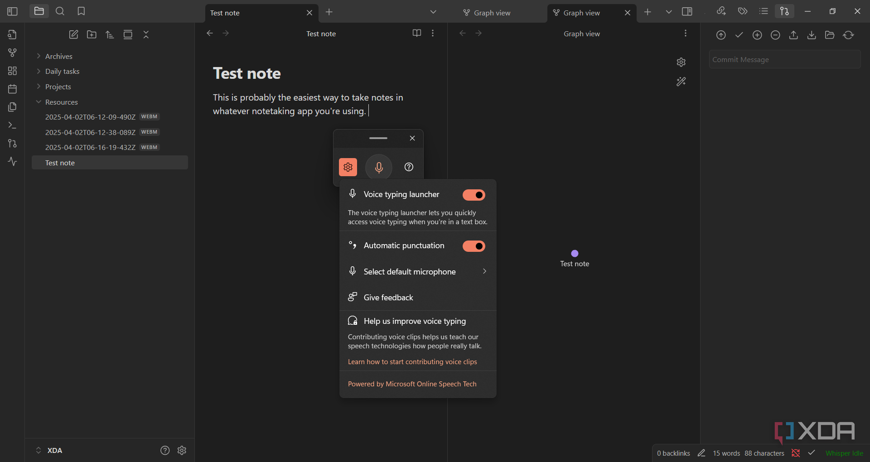Change file sort order icon
The width and height of the screenshot is (870, 462).
(x=110, y=34)
